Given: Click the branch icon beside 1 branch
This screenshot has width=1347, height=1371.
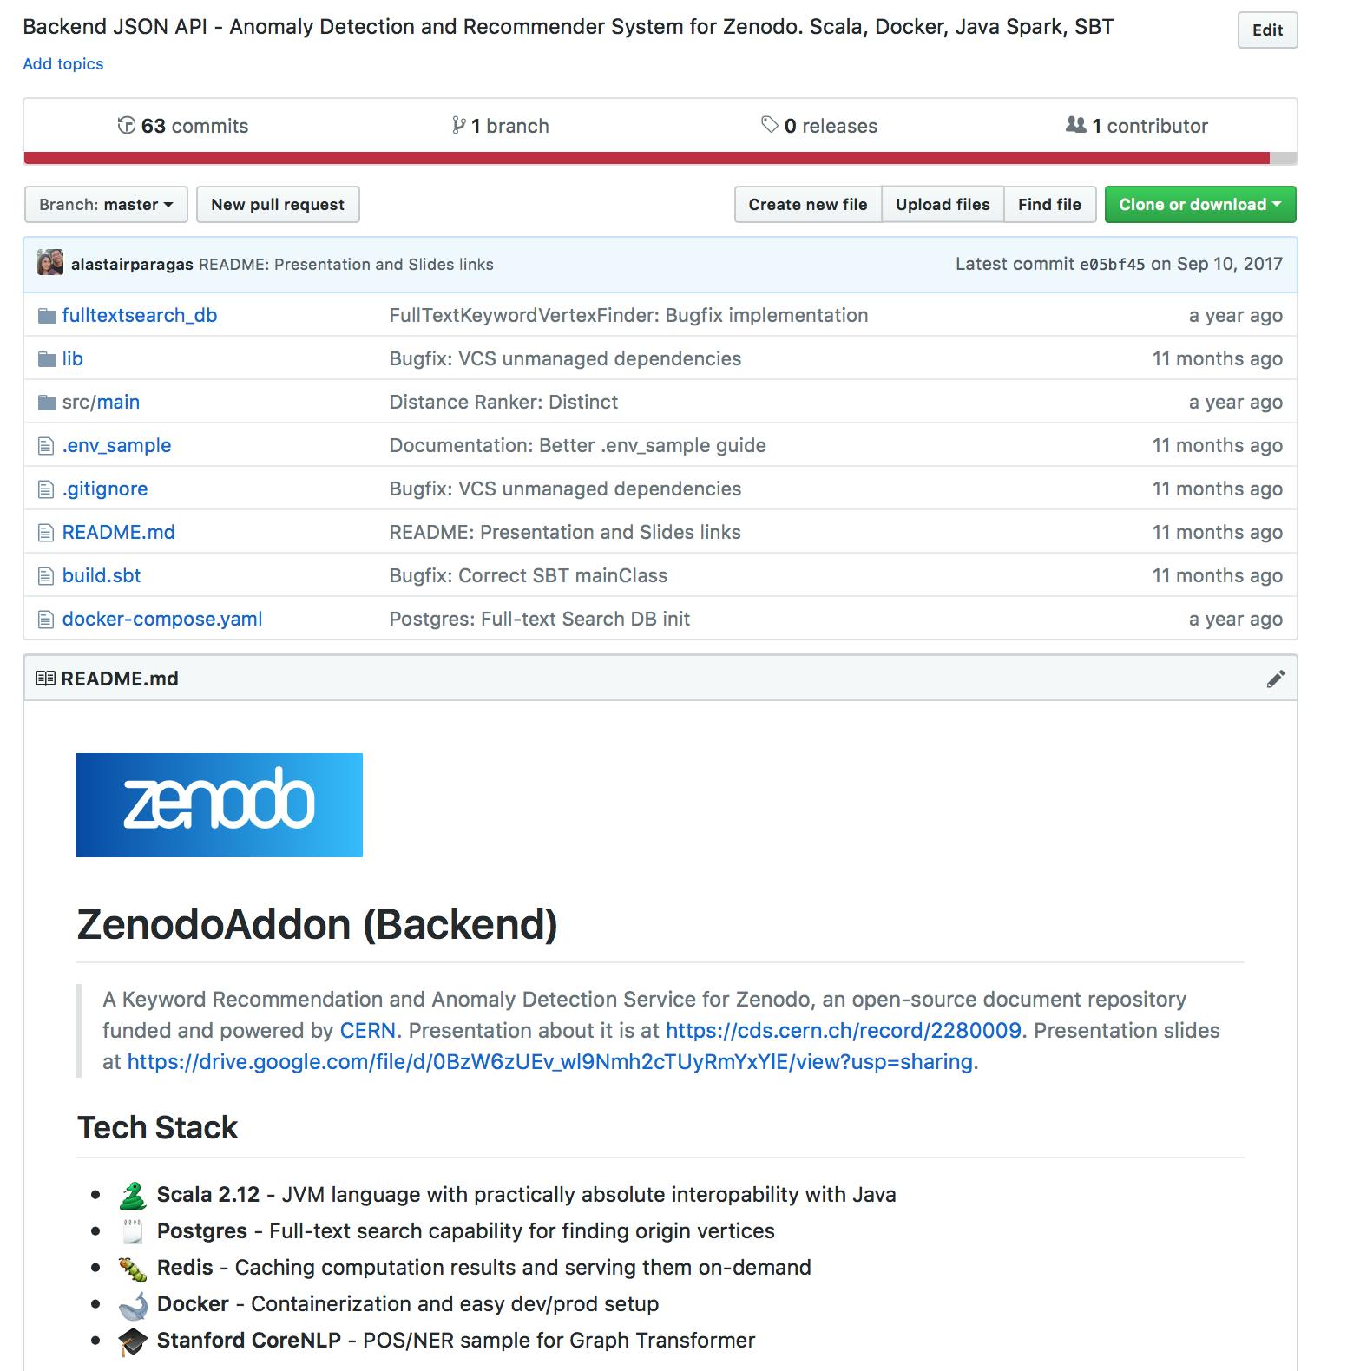Looking at the screenshot, I should (x=458, y=126).
